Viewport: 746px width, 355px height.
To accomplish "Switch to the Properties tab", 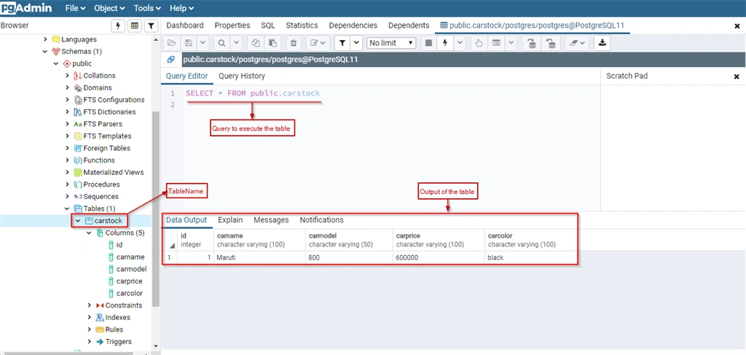I will 232,26.
